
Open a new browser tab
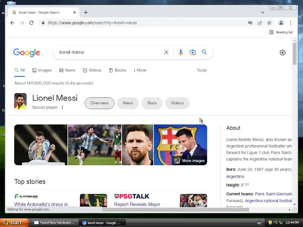[86, 12]
